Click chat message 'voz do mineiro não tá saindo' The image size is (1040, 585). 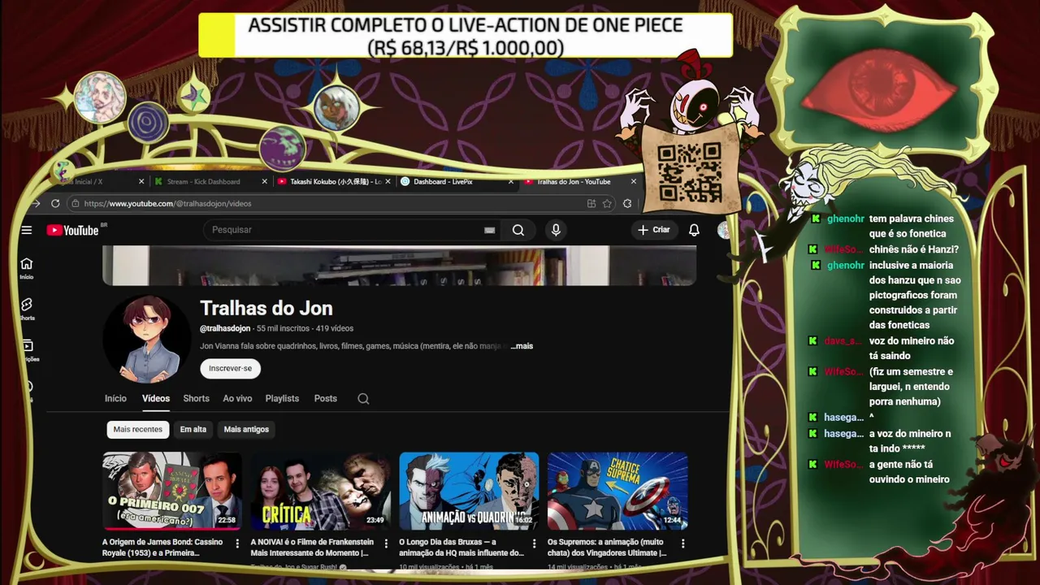click(x=911, y=349)
